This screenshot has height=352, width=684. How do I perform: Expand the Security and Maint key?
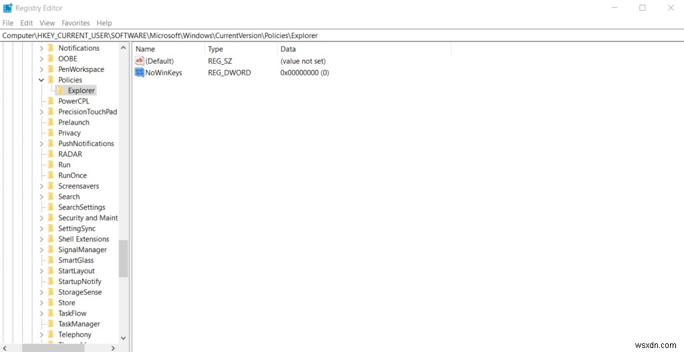click(41, 218)
